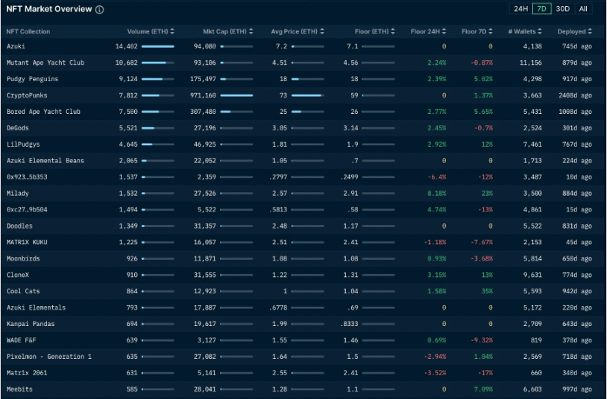Viewport: 607px width, 399px height.
Task: Open the Meebits collection
Action: pos(19,389)
